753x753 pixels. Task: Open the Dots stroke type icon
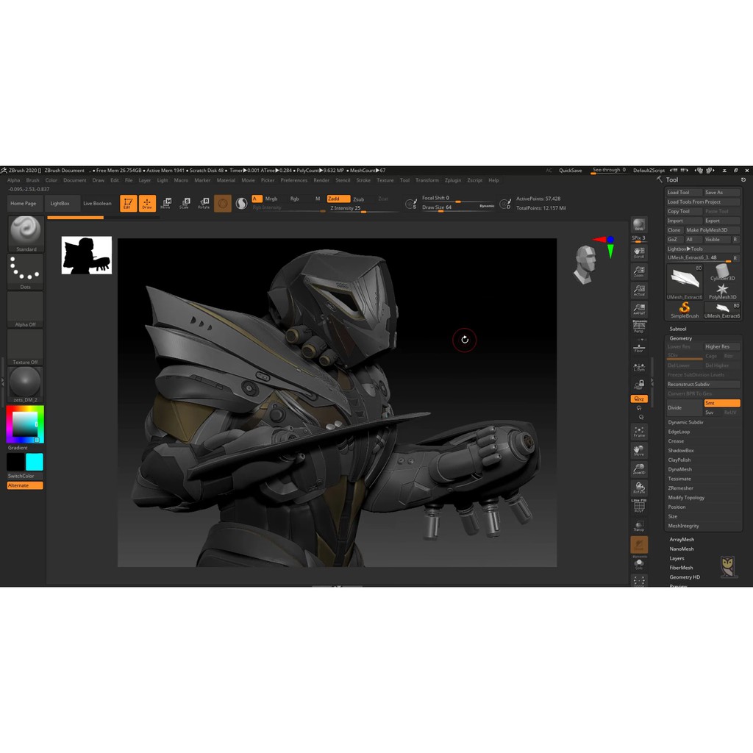point(26,271)
